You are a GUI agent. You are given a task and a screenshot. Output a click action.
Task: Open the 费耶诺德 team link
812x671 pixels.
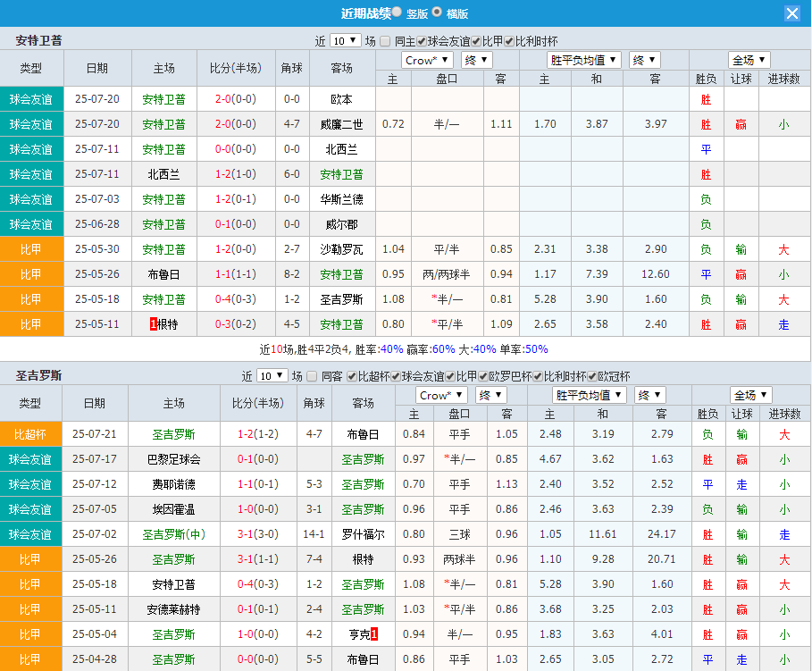click(173, 484)
